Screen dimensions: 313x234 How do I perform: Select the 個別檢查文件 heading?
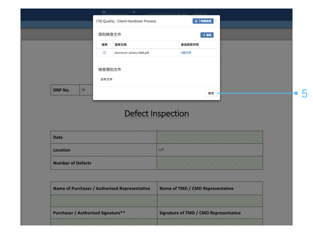(110, 34)
